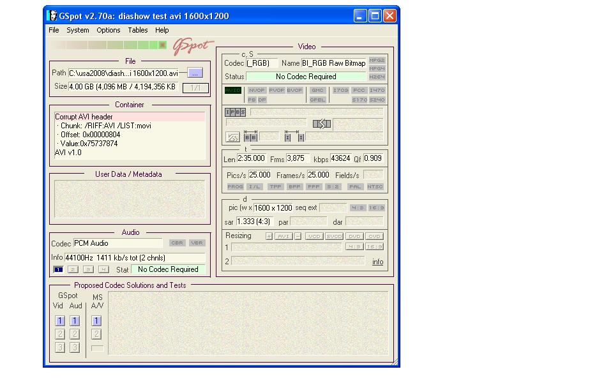Click the IPBS frame type icon
Viewport: 613px width, 383px height.
[x=235, y=112]
